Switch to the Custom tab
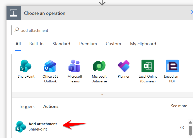193x138 pixels. click(x=113, y=44)
